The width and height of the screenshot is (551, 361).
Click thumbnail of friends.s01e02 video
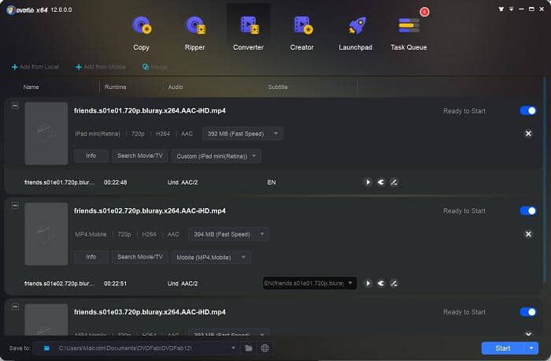point(46,233)
